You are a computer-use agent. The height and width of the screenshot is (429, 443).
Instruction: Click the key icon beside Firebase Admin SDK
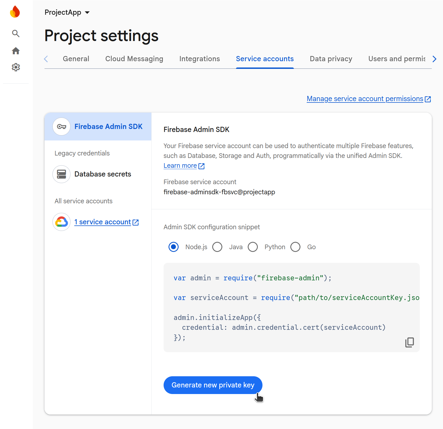(61, 127)
